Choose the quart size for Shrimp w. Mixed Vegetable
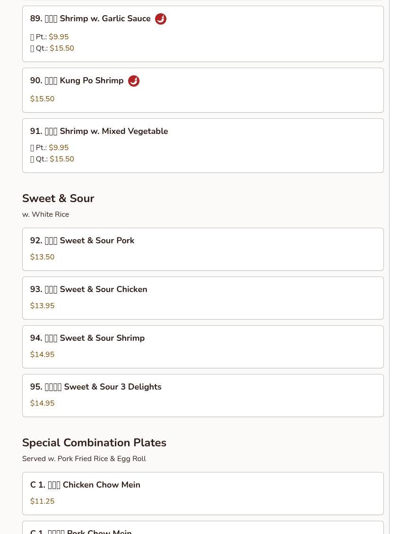 coord(62,159)
